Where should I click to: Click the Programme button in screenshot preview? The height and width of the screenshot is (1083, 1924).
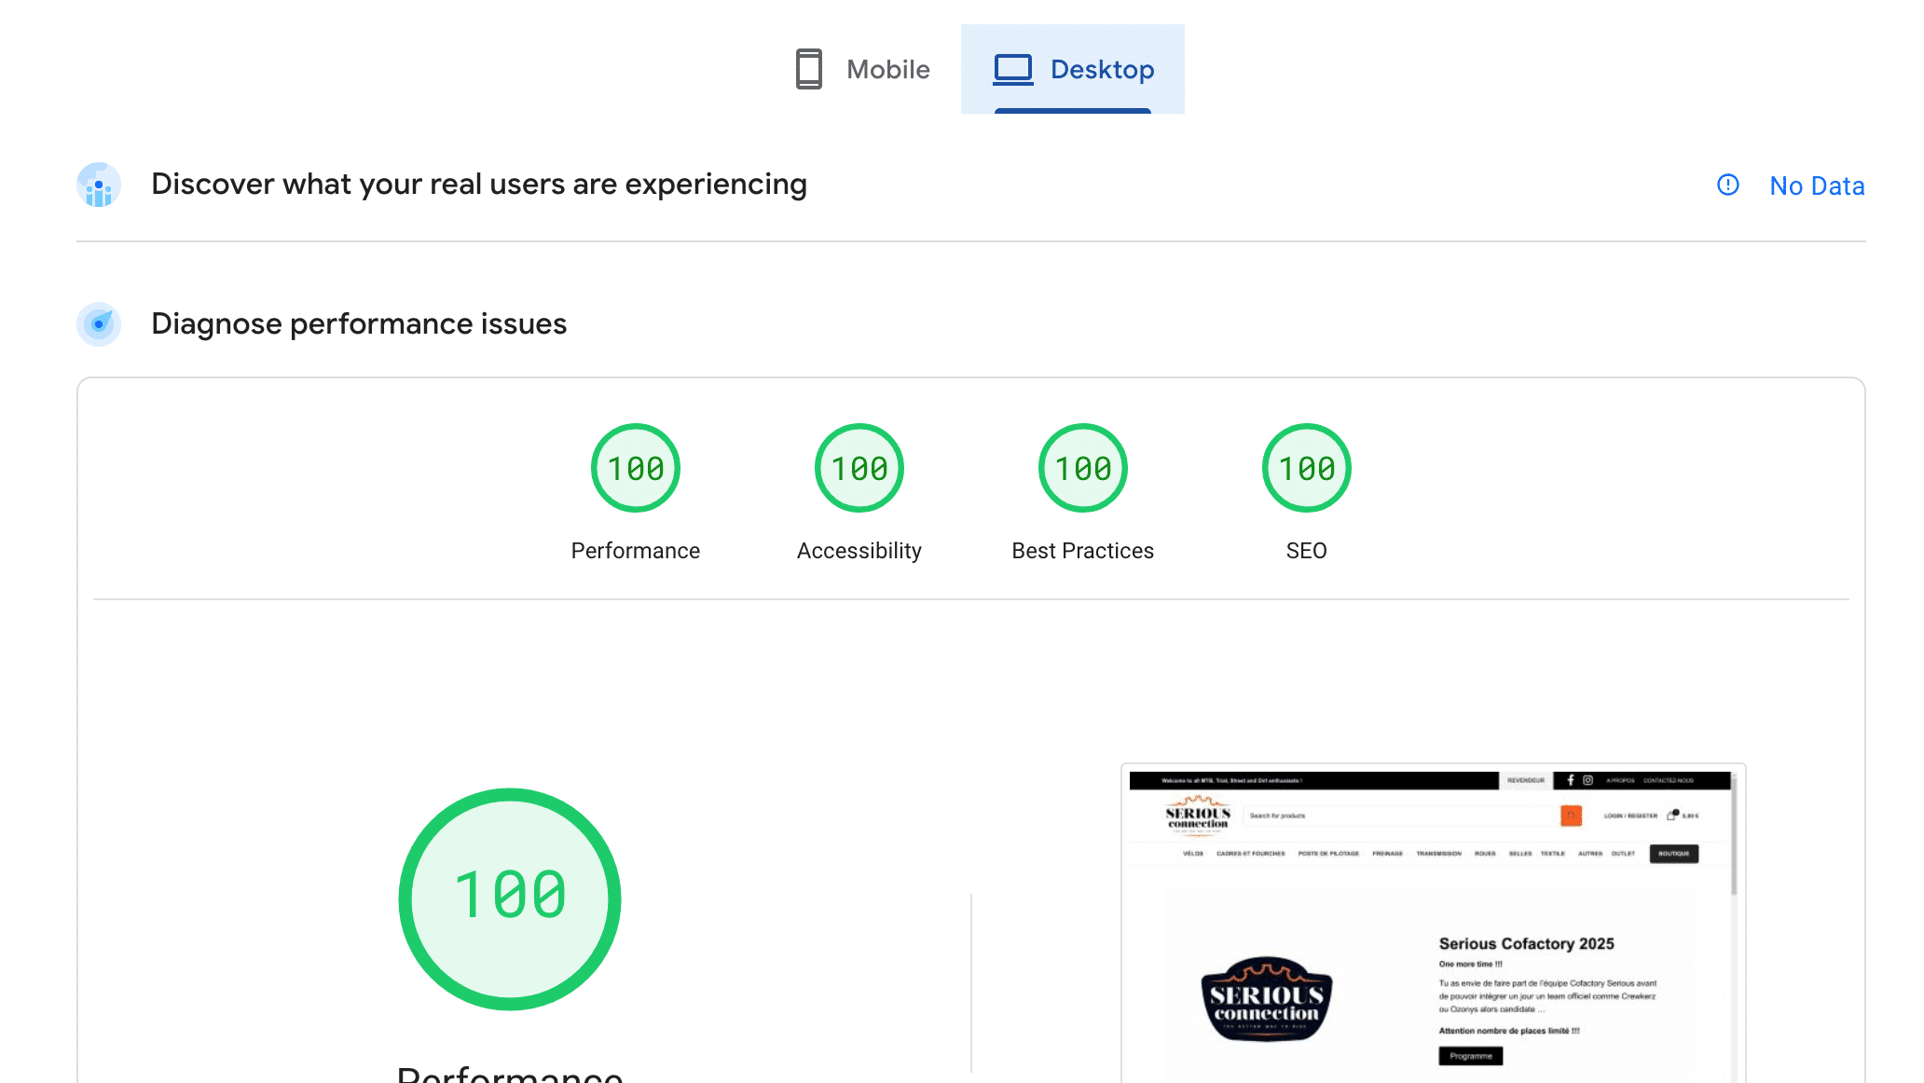point(1470,1056)
